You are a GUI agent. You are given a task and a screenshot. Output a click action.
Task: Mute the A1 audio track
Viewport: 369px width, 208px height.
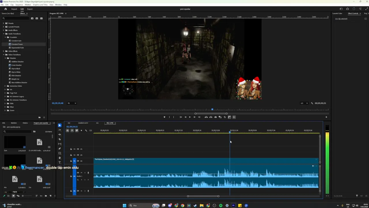click(81, 173)
